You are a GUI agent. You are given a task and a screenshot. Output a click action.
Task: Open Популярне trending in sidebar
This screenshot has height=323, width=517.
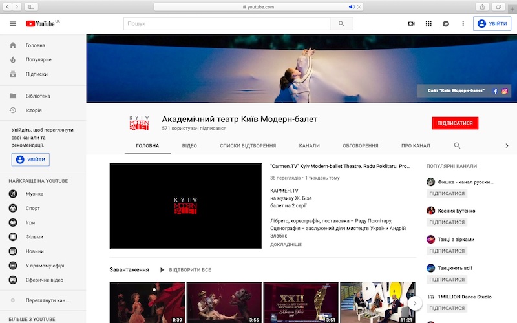43,59
